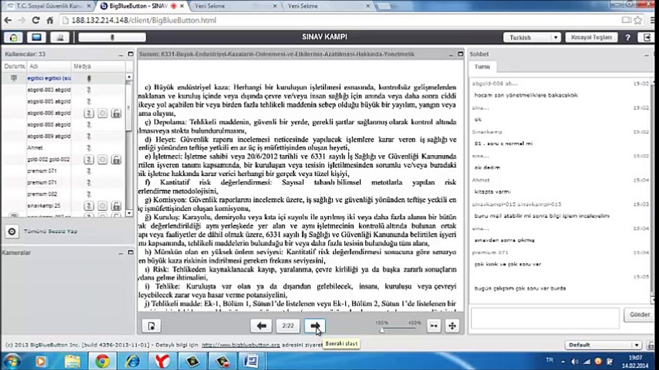Go to next slide arrow
Screen dimensions: 659x370
(315, 326)
